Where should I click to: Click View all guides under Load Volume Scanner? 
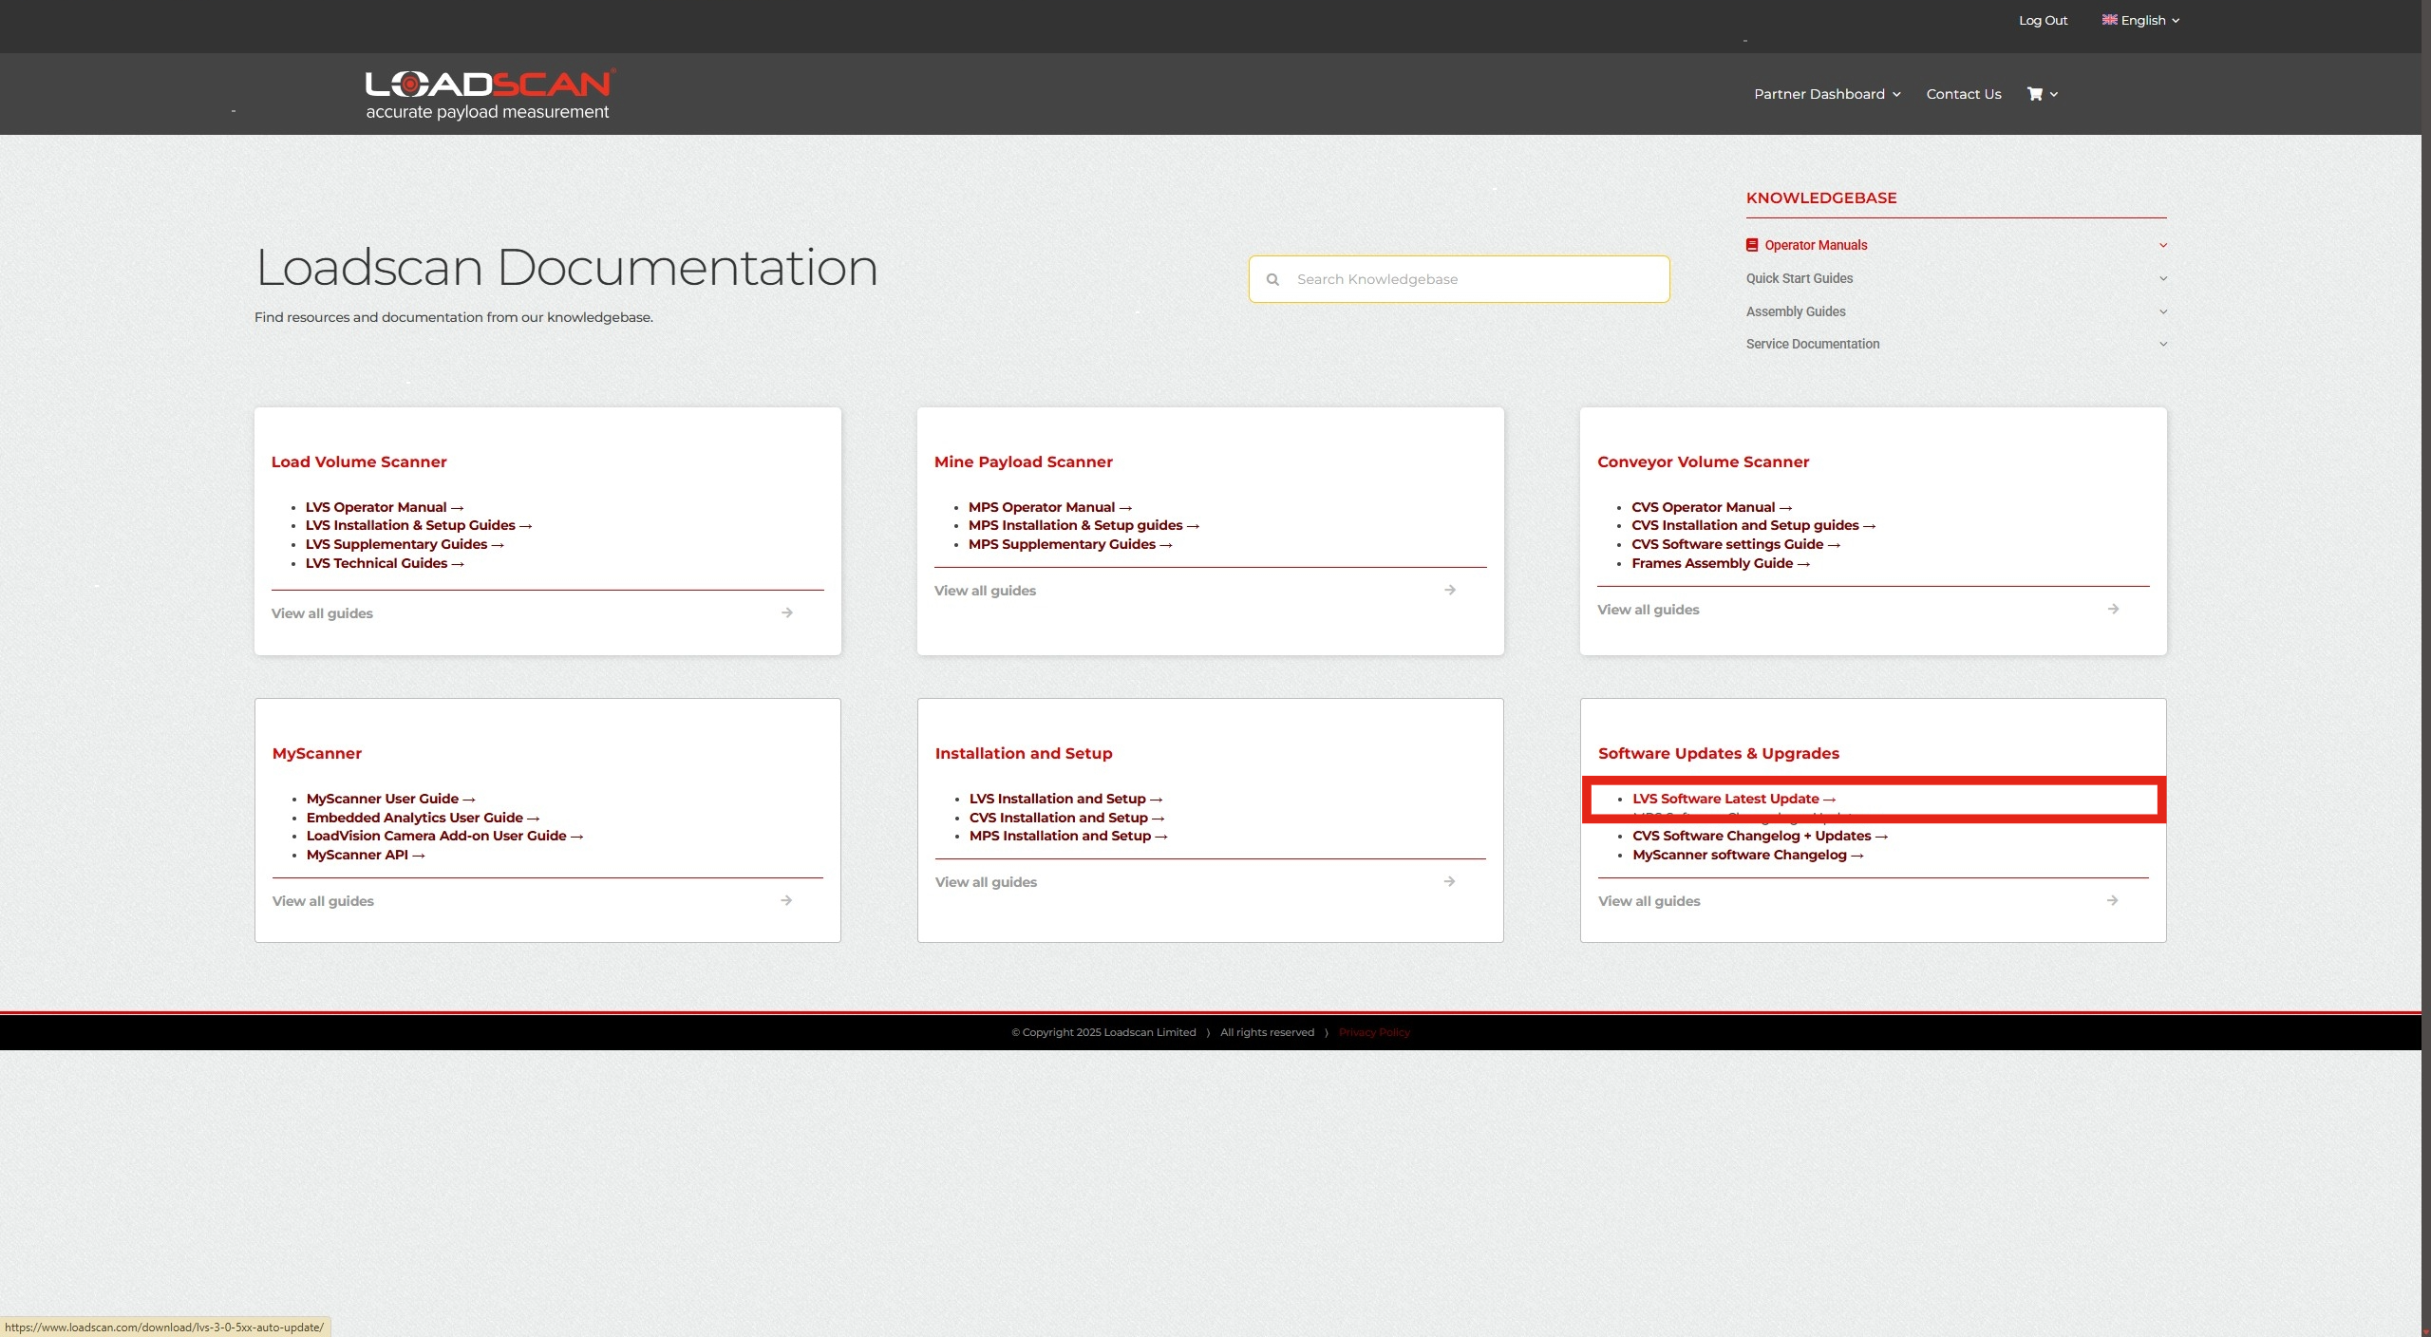coord(322,613)
